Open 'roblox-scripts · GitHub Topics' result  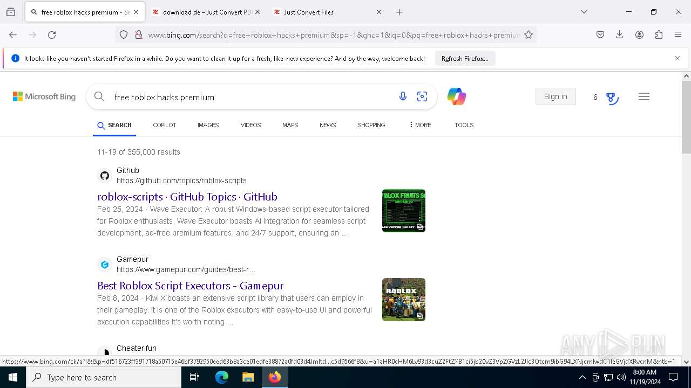[x=187, y=197]
